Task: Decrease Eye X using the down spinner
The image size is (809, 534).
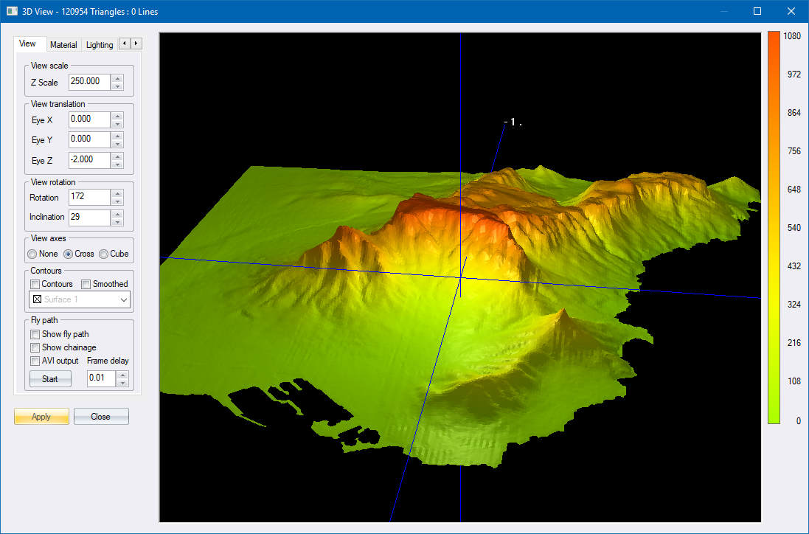Action: (117, 123)
